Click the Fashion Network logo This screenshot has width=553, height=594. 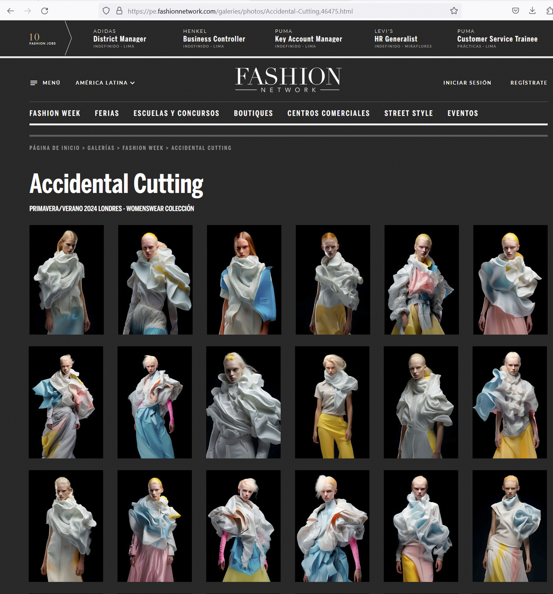pos(288,80)
